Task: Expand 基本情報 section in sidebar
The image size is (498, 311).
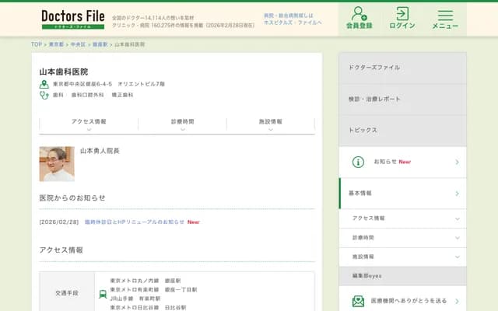Action: (402, 193)
